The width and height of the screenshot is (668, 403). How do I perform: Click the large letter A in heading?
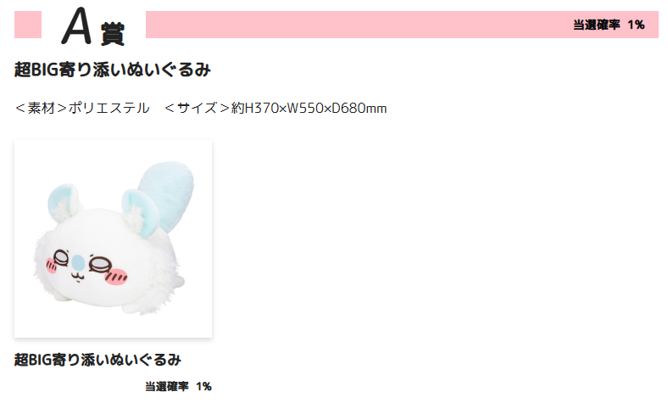pos(76,26)
